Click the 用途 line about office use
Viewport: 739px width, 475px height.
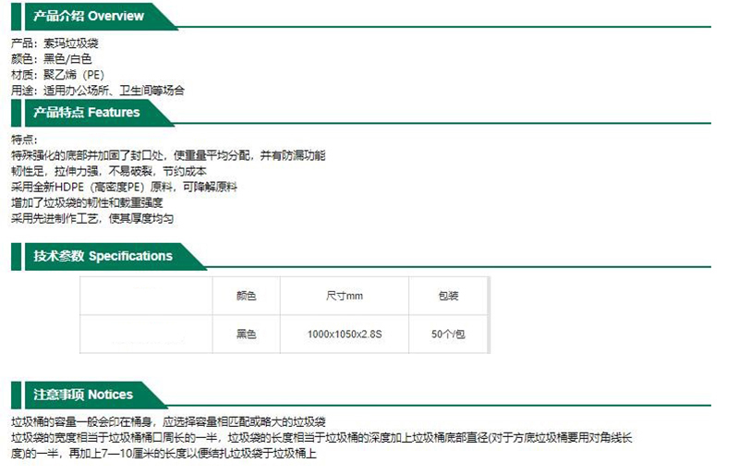tap(97, 91)
